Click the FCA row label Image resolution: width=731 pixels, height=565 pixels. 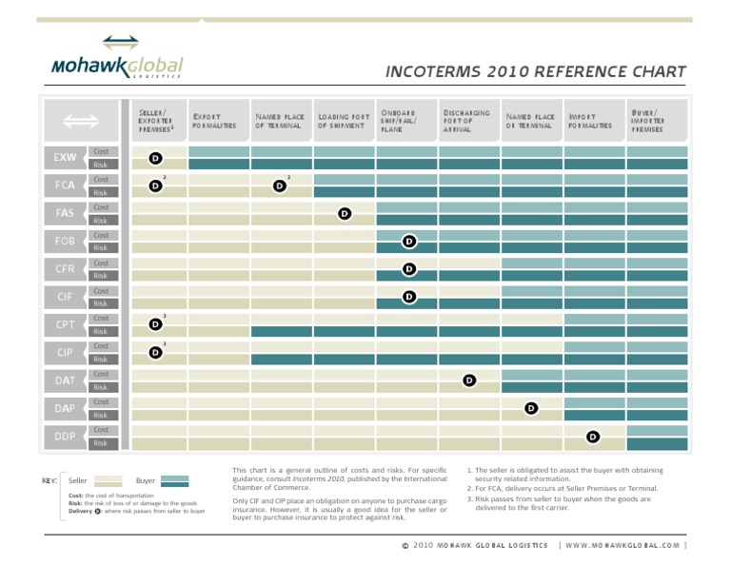(x=66, y=185)
